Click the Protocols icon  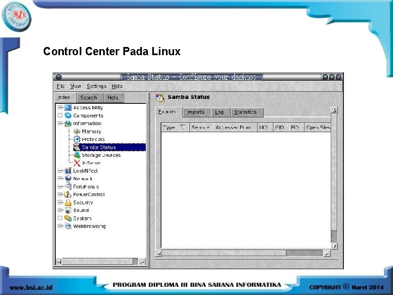(77, 139)
